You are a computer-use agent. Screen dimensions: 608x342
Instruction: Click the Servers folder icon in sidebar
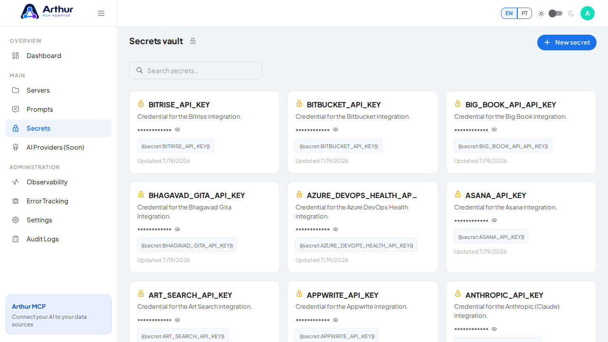click(16, 90)
